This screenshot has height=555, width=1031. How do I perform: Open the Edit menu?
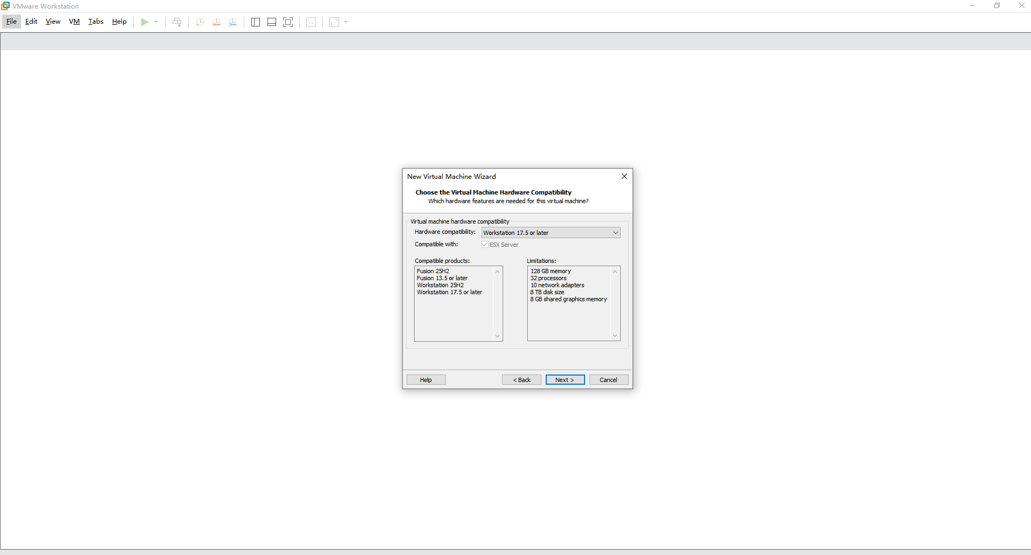[31, 22]
